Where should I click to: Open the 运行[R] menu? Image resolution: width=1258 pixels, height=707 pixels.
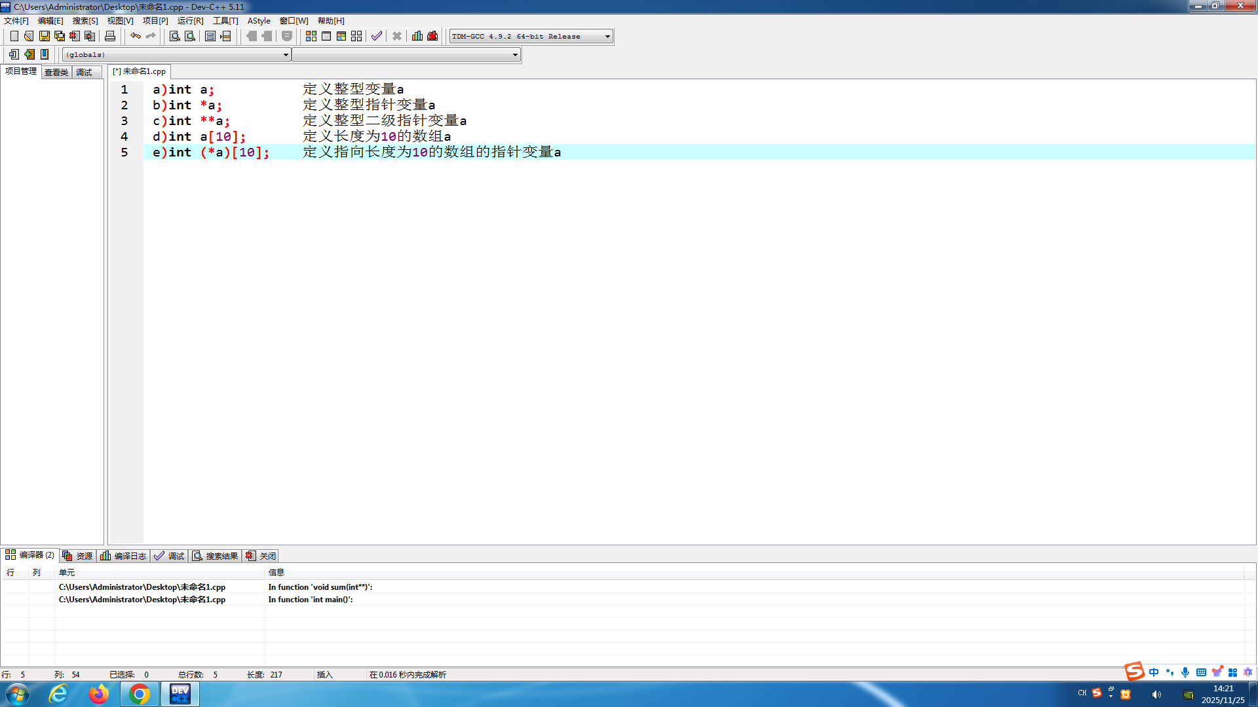pyautogui.click(x=190, y=21)
